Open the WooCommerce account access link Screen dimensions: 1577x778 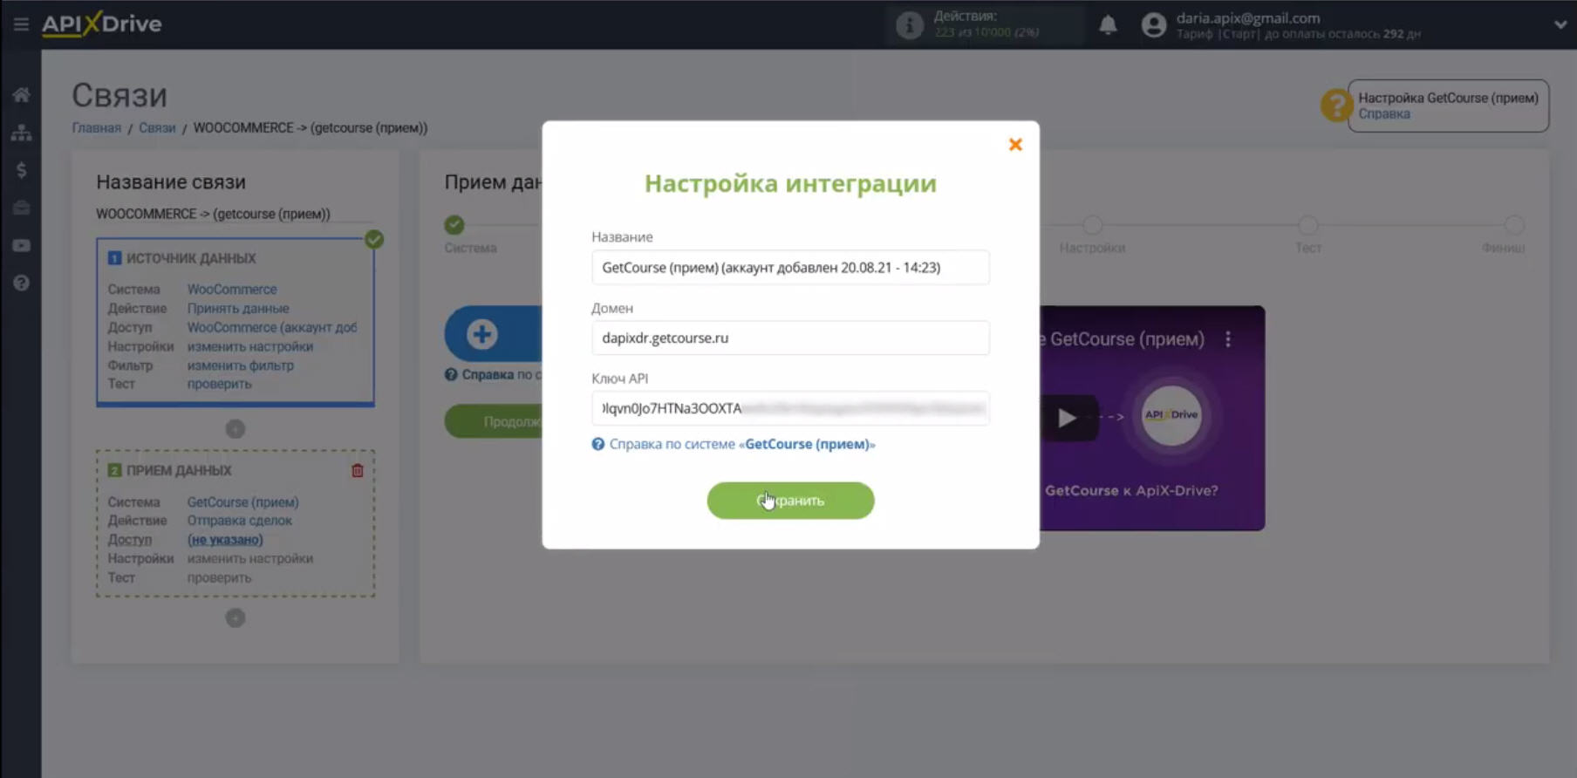coord(272,327)
